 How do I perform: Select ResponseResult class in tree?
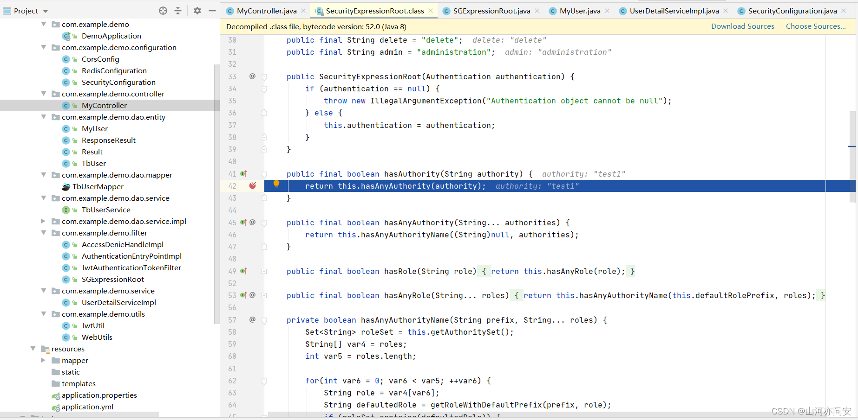click(109, 140)
